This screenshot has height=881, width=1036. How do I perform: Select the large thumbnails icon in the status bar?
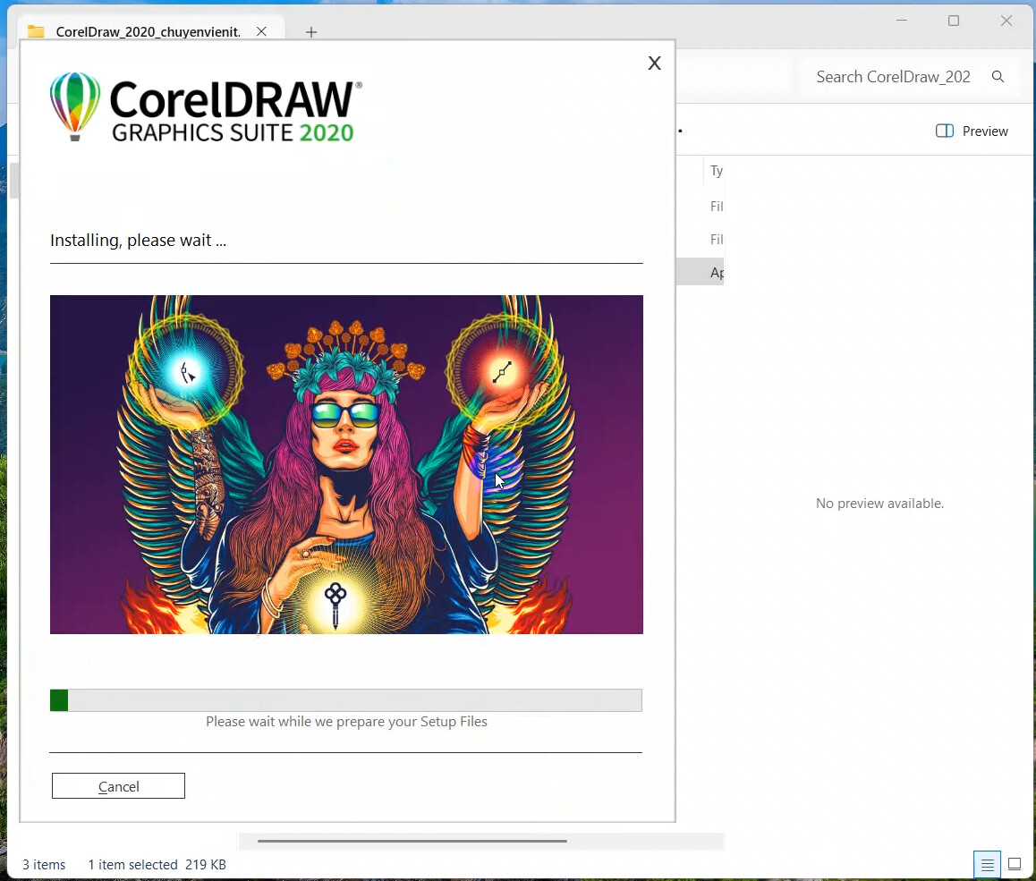click(1015, 864)
